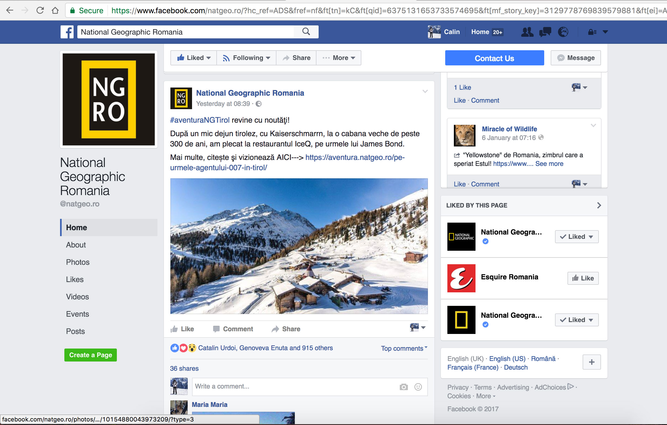This screenshot has height=425, width=667.
Task: Click the public audience globe on post
Action: (258, 104)
